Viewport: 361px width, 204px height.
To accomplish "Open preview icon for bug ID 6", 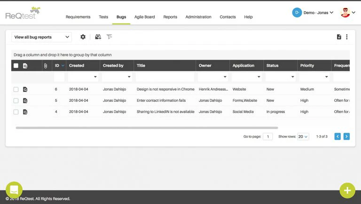I will point(25,90).
